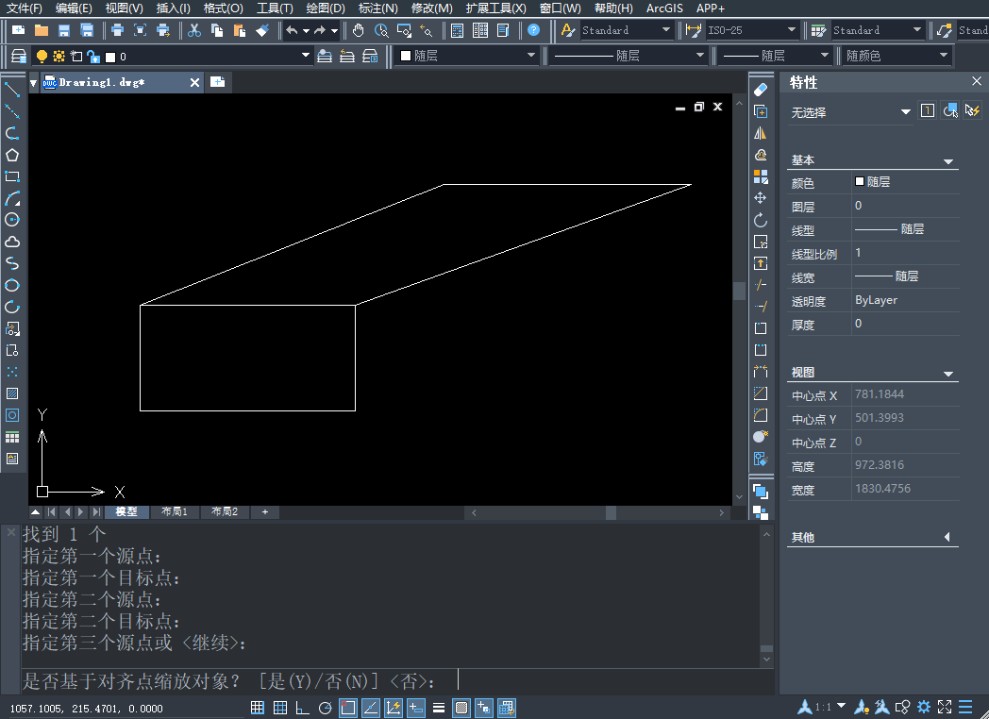The height and width of the screenshot is (719, 989).
Task: Open the Help question mark icon
Action: (533, 30)
